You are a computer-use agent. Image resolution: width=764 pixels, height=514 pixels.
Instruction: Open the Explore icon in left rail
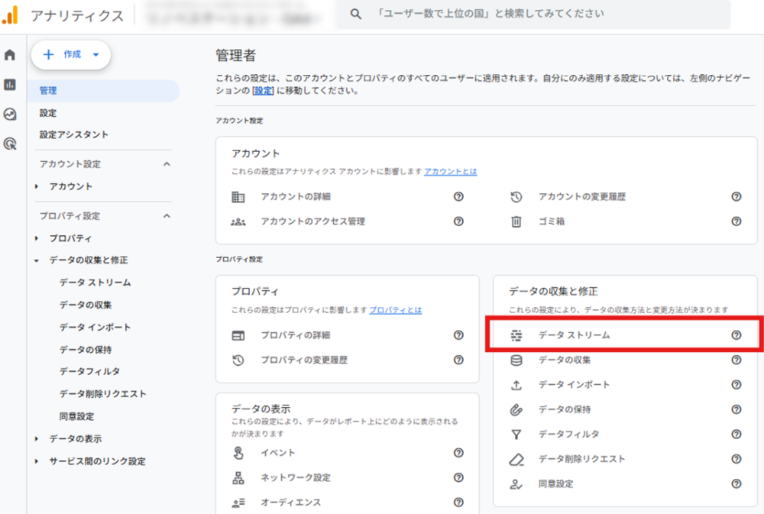tap(10, 115)
